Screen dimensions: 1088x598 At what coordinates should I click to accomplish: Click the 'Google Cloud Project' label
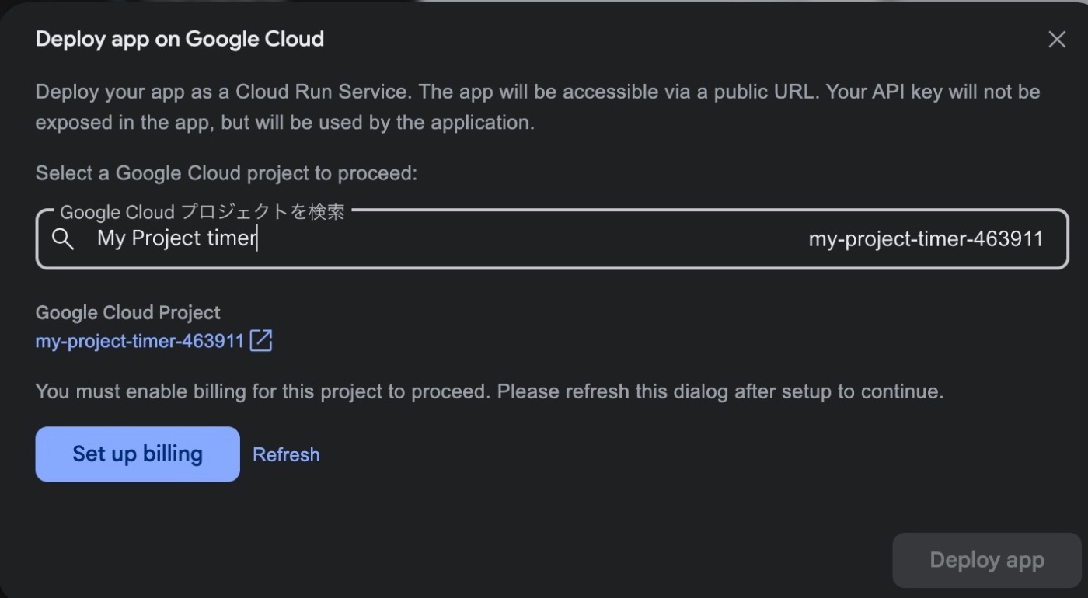point(128,312)
